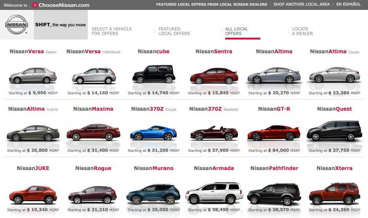Viewport: 368px width, 218px height.
Task: Select the black Nissan cube image
Action: point(154,74)
